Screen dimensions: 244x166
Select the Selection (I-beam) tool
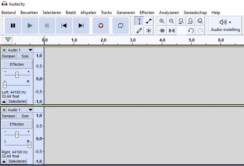pos(139,21)
